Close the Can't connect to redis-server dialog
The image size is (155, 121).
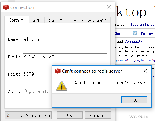pyautogui.click(x=145, y=71)
